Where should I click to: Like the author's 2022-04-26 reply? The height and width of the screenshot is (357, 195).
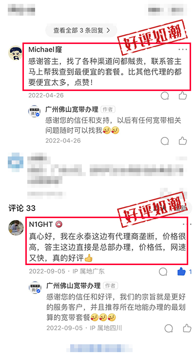click(183, 141)
